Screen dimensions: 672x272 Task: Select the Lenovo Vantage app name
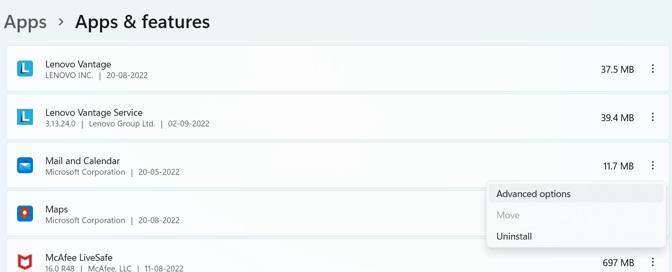78,64
